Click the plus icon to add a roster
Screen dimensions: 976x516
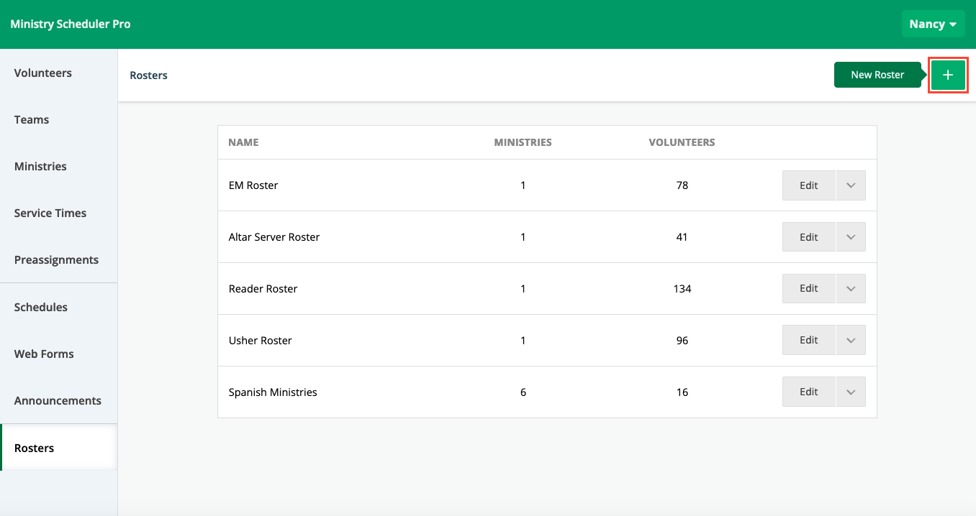click(947, 75)
